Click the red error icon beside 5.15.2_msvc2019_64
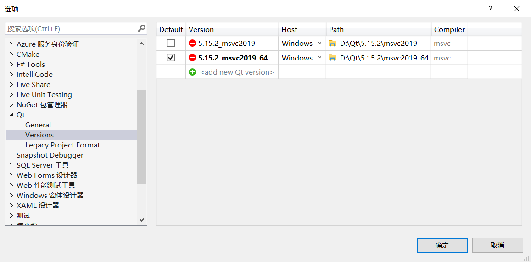Image resolution: width=531 pixels, height=262 pixels. coord(192,58)
